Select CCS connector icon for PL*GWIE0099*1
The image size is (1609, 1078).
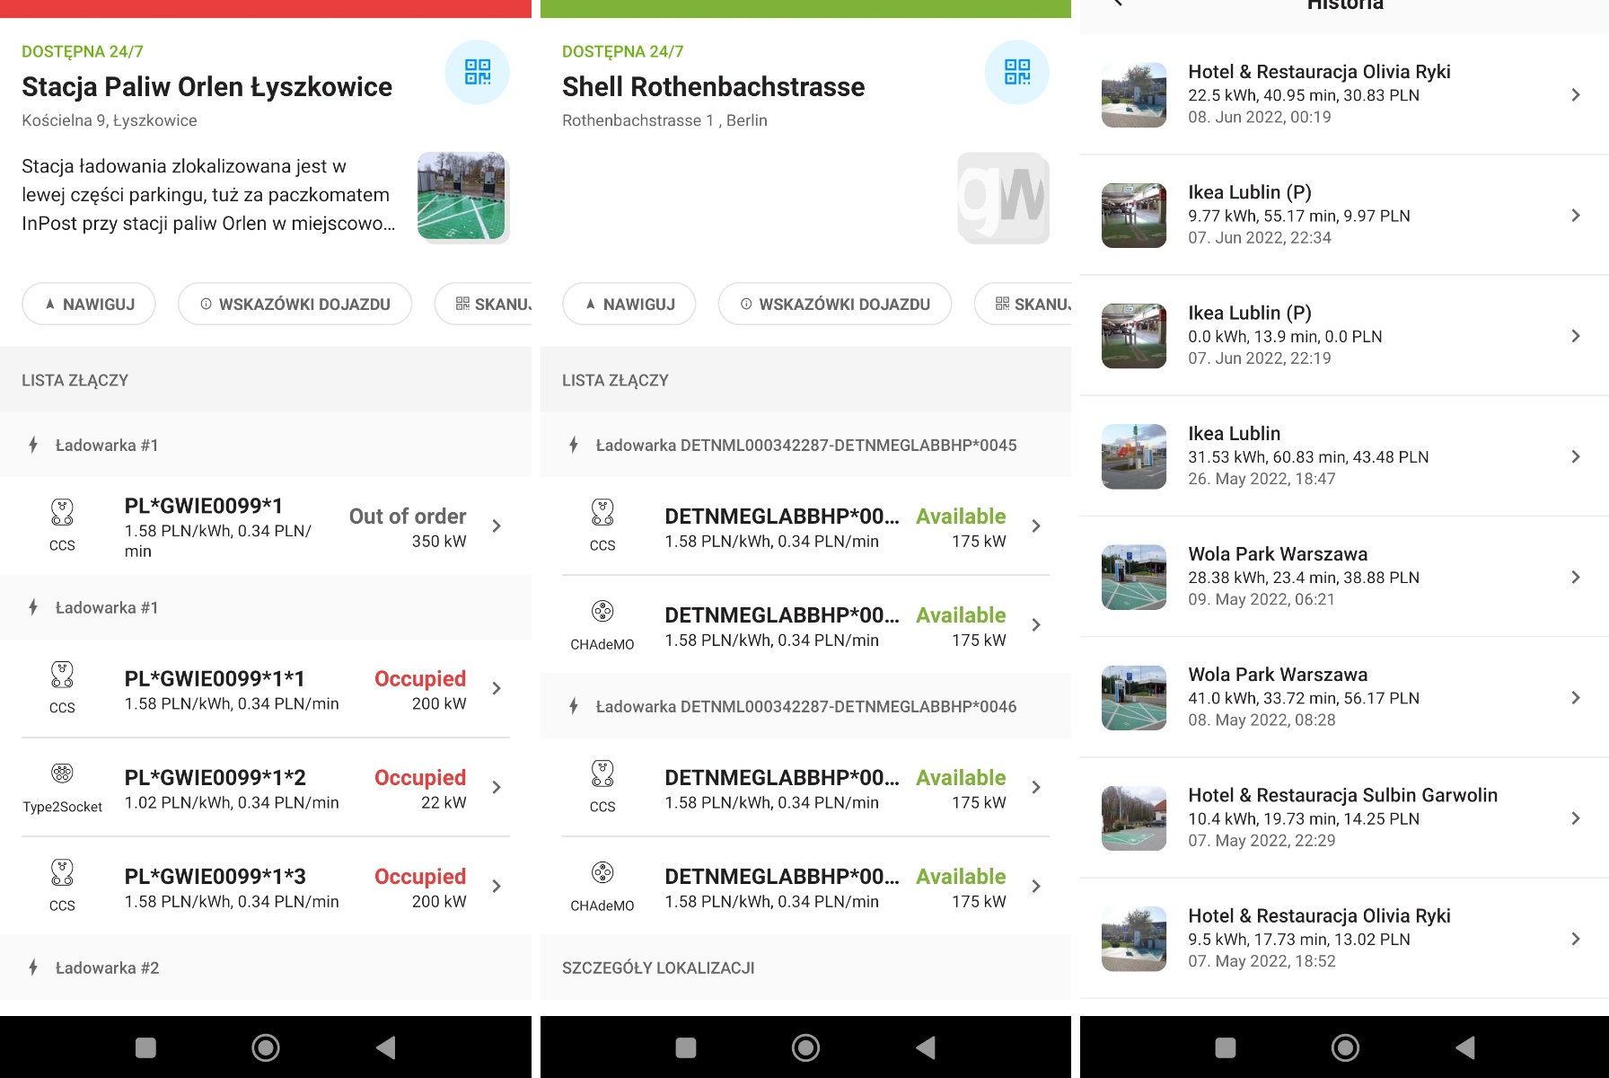click(x=62, y=512)
